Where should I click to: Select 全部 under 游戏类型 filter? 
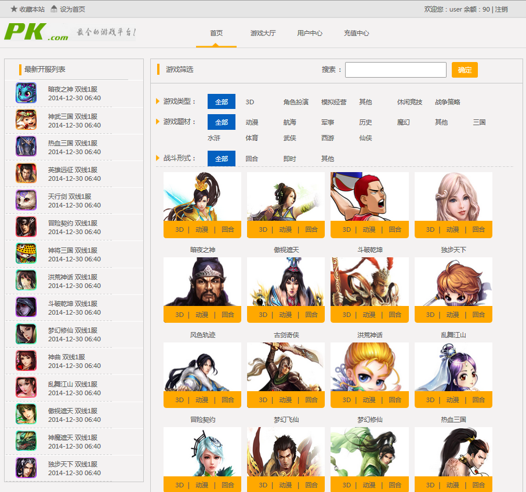click(x=222, y=101)
